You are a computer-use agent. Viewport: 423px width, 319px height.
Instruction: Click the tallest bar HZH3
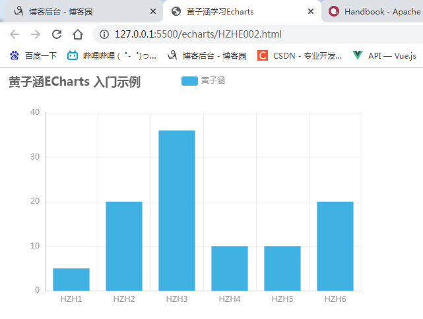point(177,211)
